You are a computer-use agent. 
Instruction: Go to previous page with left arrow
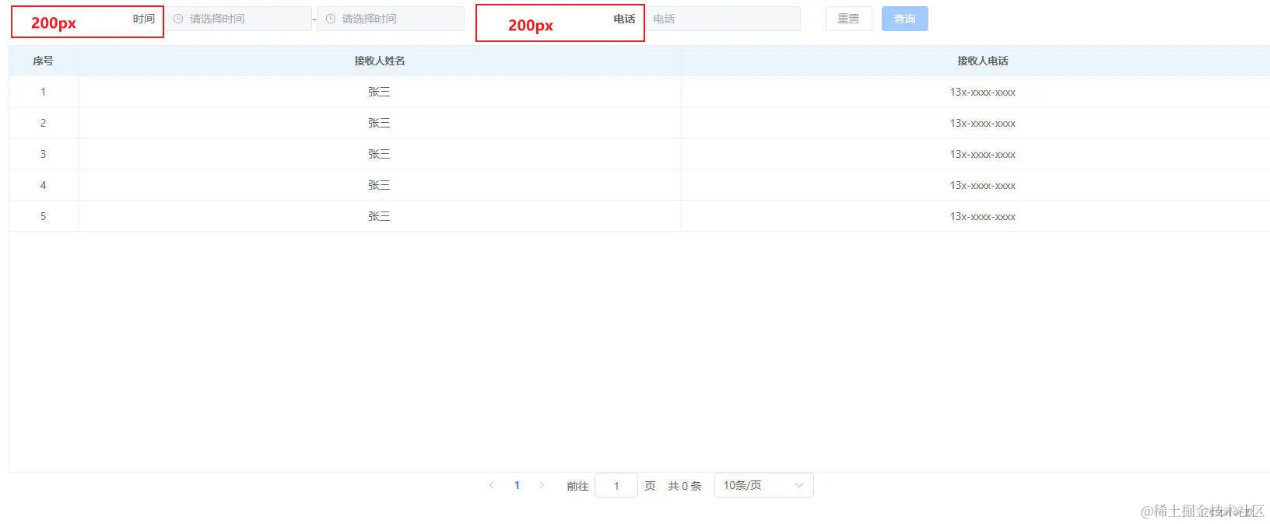491,485
